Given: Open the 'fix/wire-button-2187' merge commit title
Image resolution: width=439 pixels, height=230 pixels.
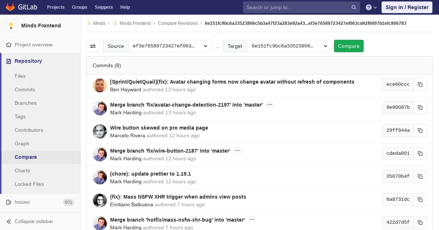Looking at the screenshot, I should coord(170,151).
